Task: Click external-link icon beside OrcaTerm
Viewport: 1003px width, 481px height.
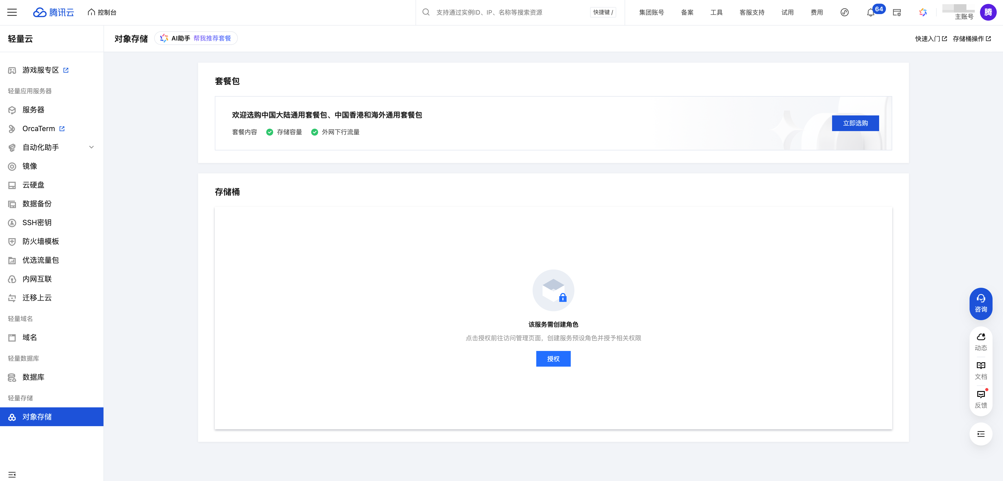Action: (x=62, y=129)
